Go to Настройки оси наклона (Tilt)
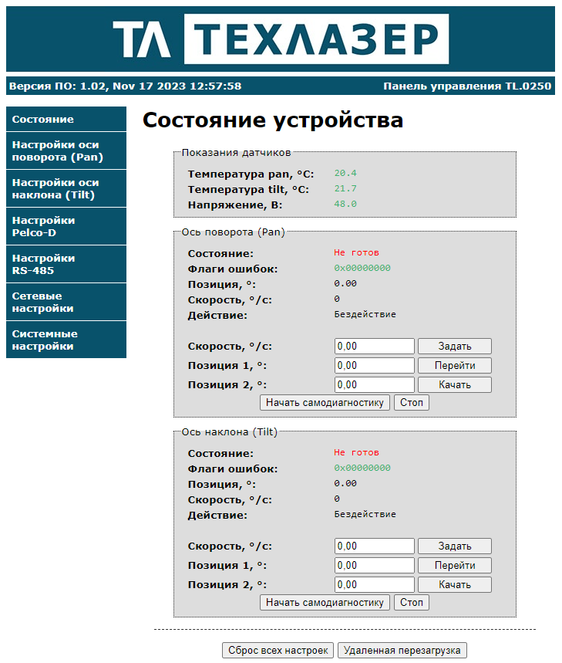The height and width of the screenshot is (663, 562). point(66,188)
